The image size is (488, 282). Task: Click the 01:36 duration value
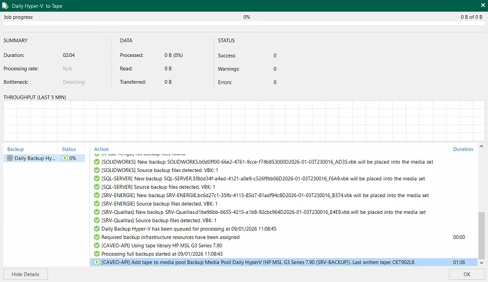point(459,262)
